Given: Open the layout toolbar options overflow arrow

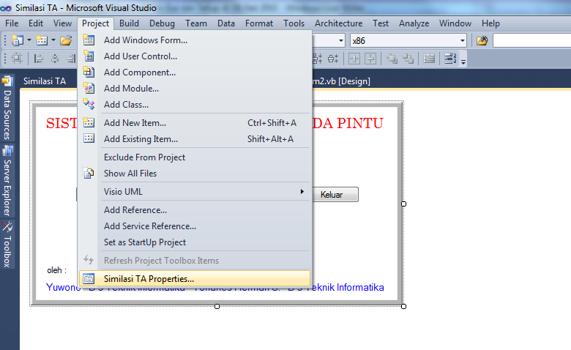Looking at the screenshot, I should [x=463, y=62].
